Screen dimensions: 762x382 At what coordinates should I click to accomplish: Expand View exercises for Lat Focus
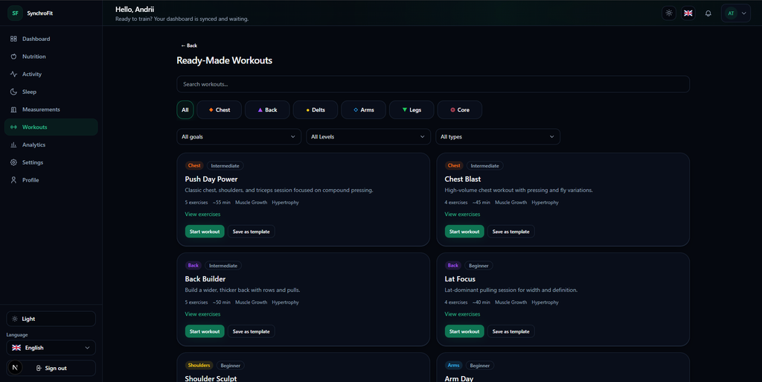pos(462,314)
